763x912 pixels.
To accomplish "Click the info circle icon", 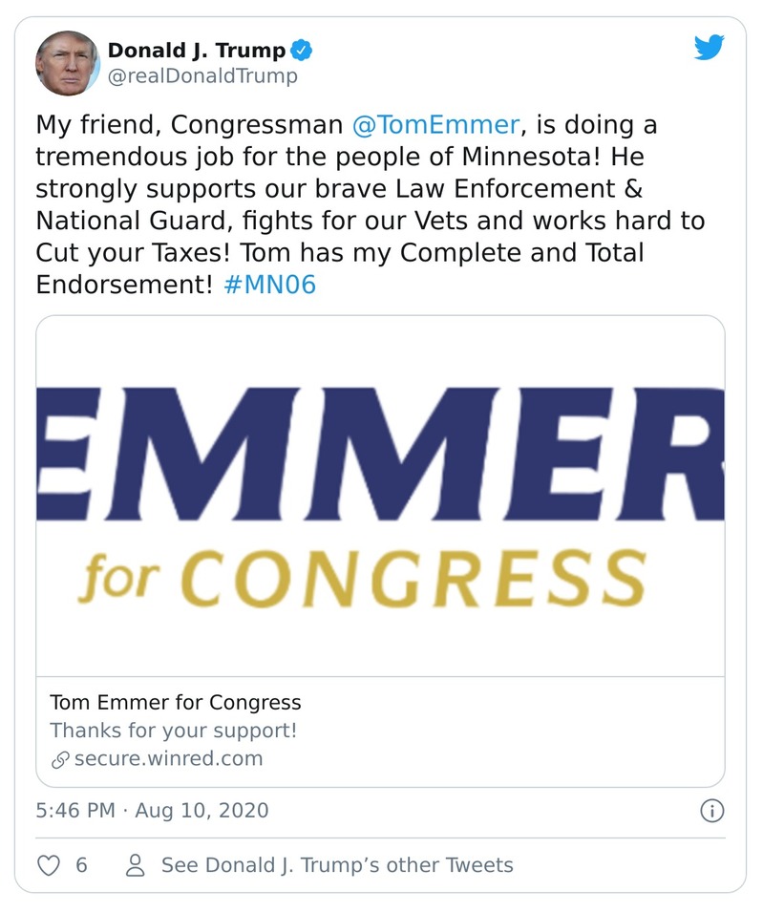I will point(711,811).
